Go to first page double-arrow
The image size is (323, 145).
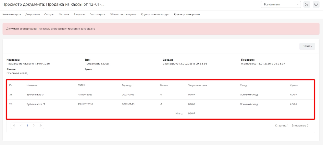pyautogui.click(x=14, y=125)
